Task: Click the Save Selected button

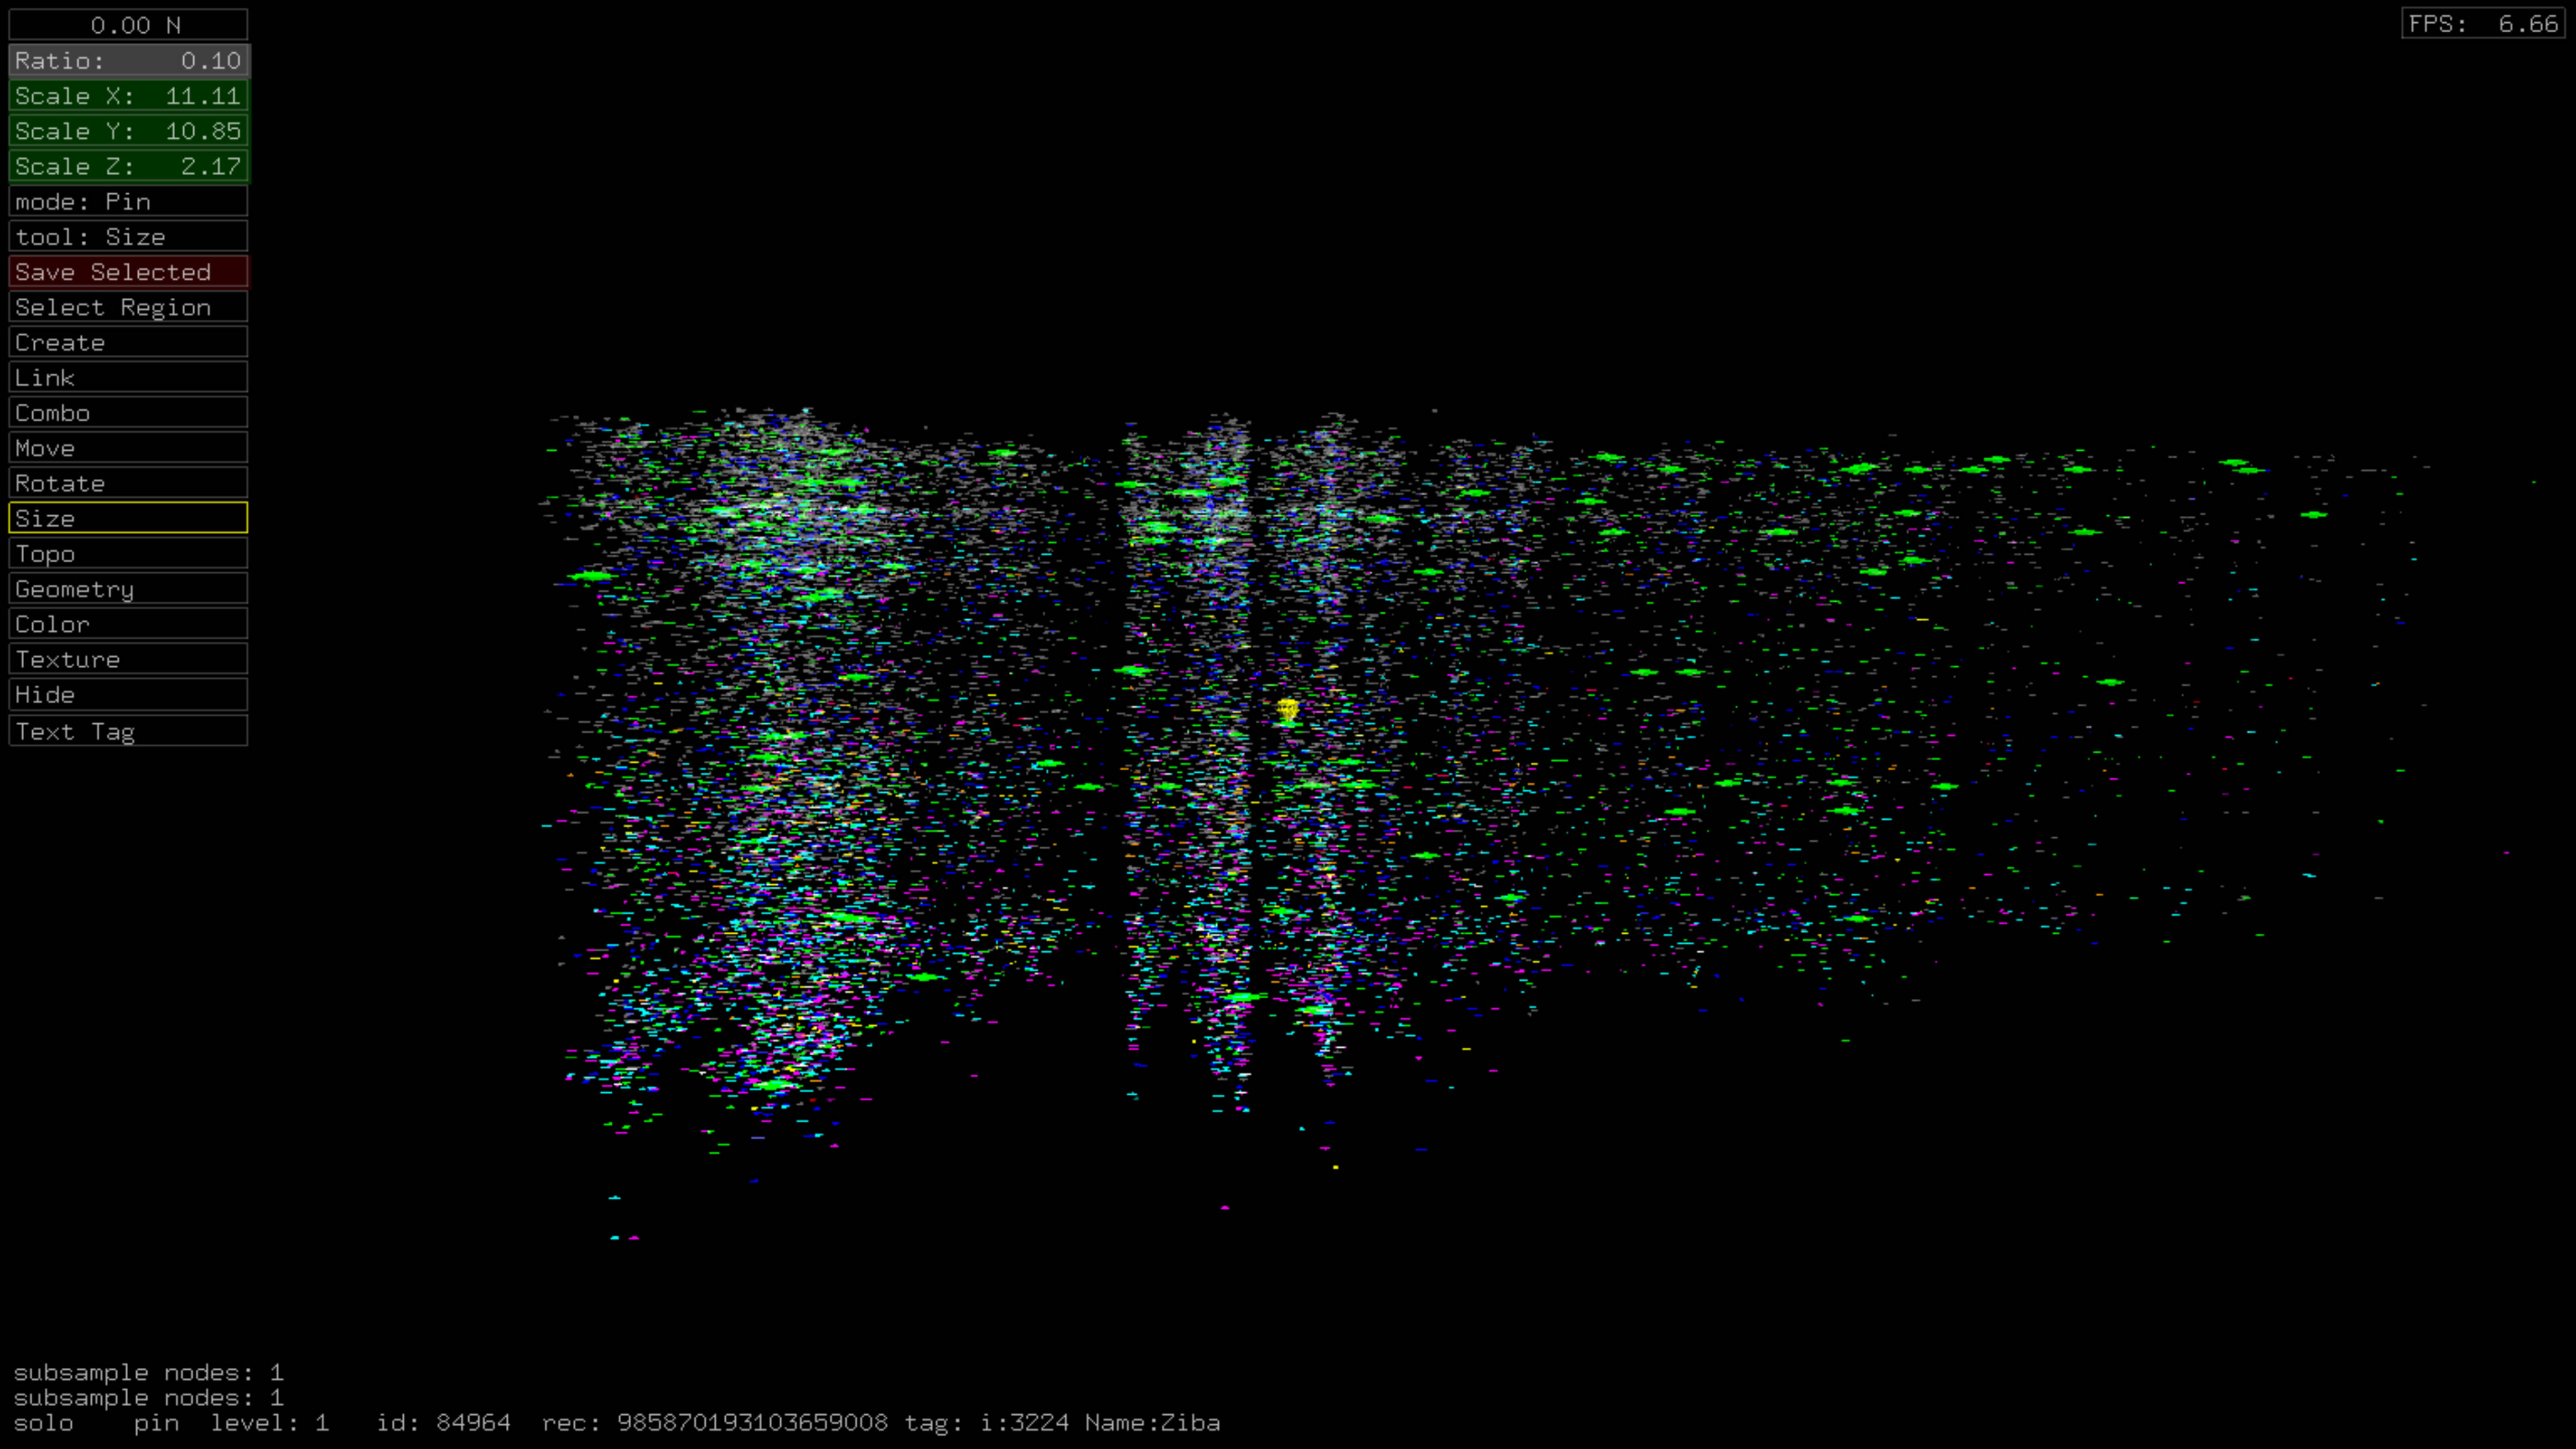Action: point(128,272)
